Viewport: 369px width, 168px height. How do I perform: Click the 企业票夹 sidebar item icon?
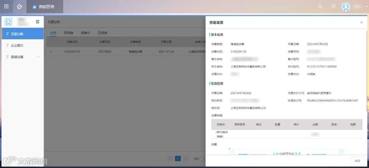[7, 45]
